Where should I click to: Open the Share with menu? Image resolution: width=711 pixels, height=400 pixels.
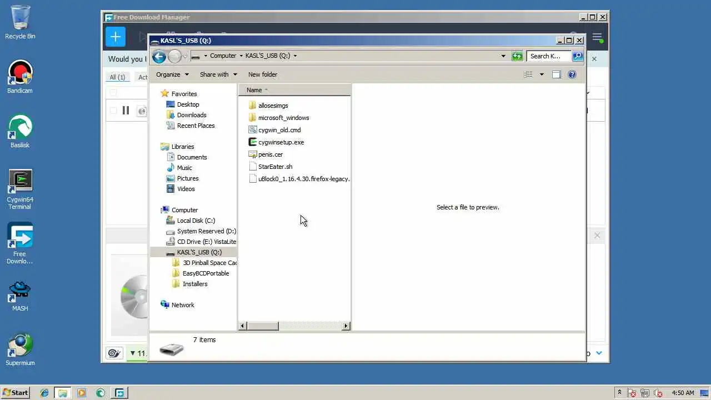click(218, 74)
